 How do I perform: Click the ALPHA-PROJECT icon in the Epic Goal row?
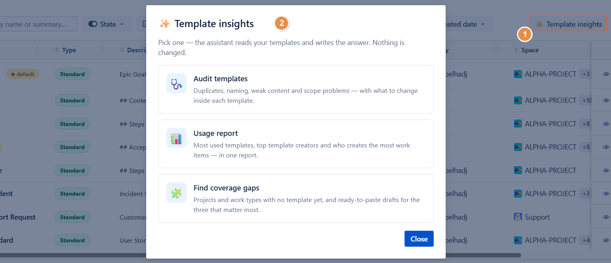pyautogui.click(x=518, y=74)
